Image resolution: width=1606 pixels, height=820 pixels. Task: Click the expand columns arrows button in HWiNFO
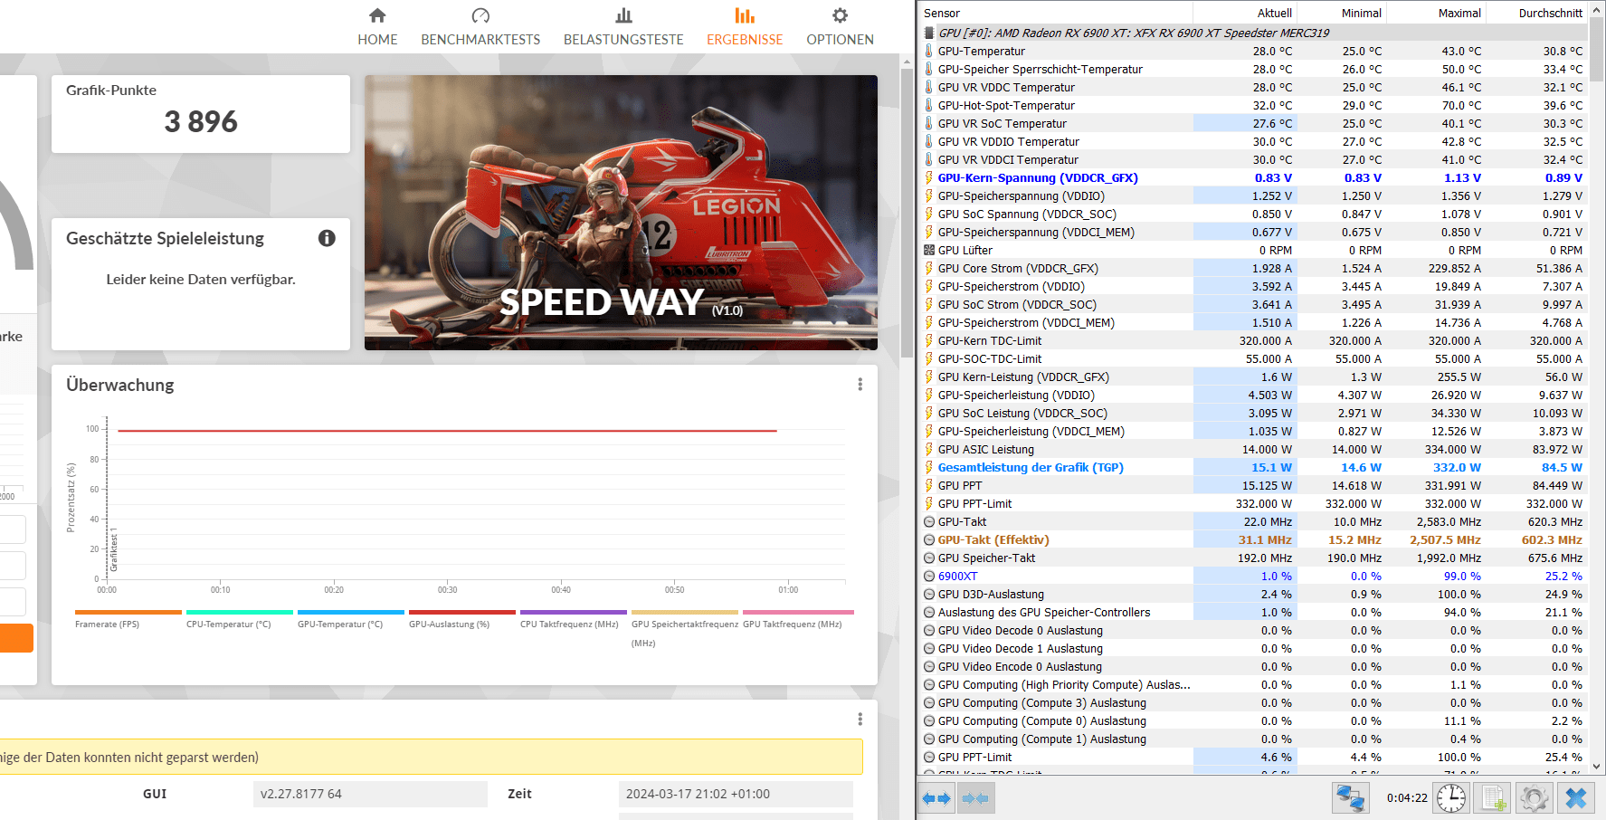click(x=936, y=798)
